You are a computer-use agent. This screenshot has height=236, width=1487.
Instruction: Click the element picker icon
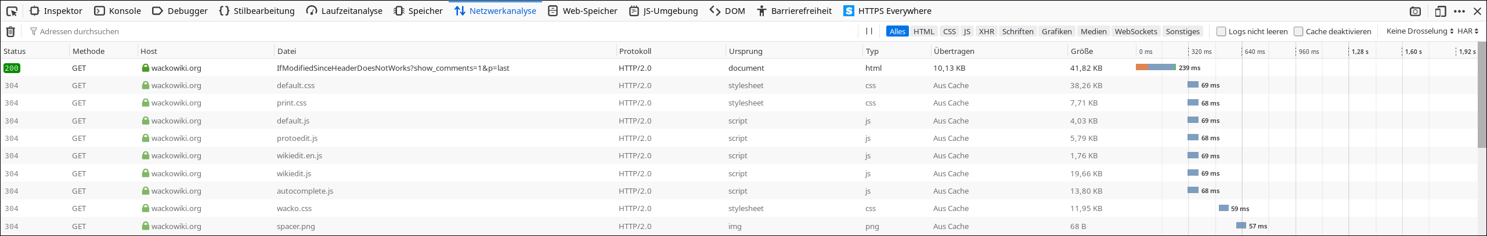coord(12,11)
